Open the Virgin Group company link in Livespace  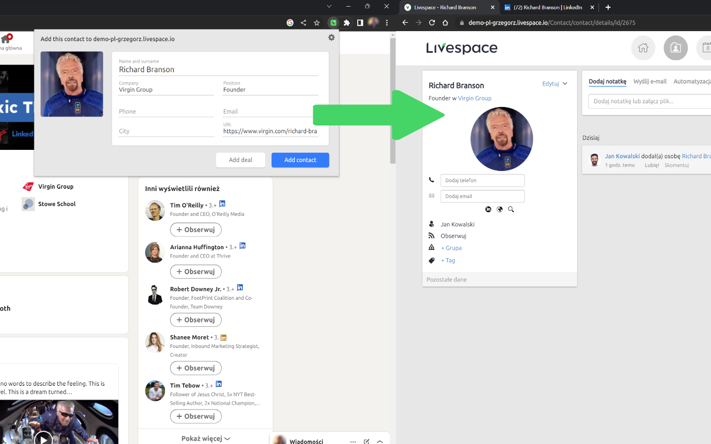point(474,98)
